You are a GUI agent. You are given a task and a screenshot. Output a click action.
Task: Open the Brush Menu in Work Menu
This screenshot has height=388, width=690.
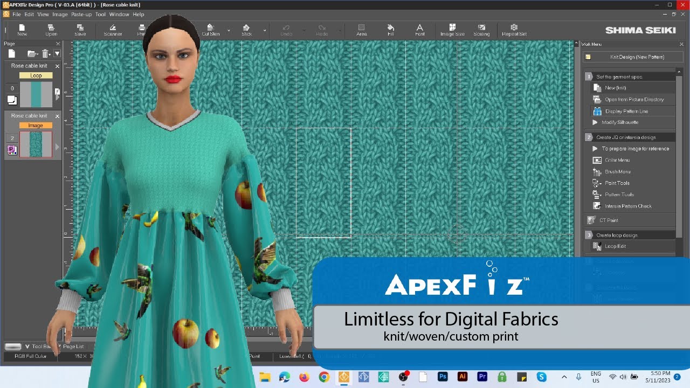coord(617,171)
